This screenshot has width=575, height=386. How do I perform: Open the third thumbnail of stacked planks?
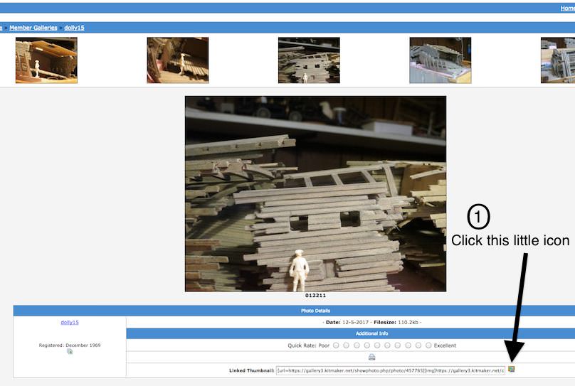click(x=309, y=60)
